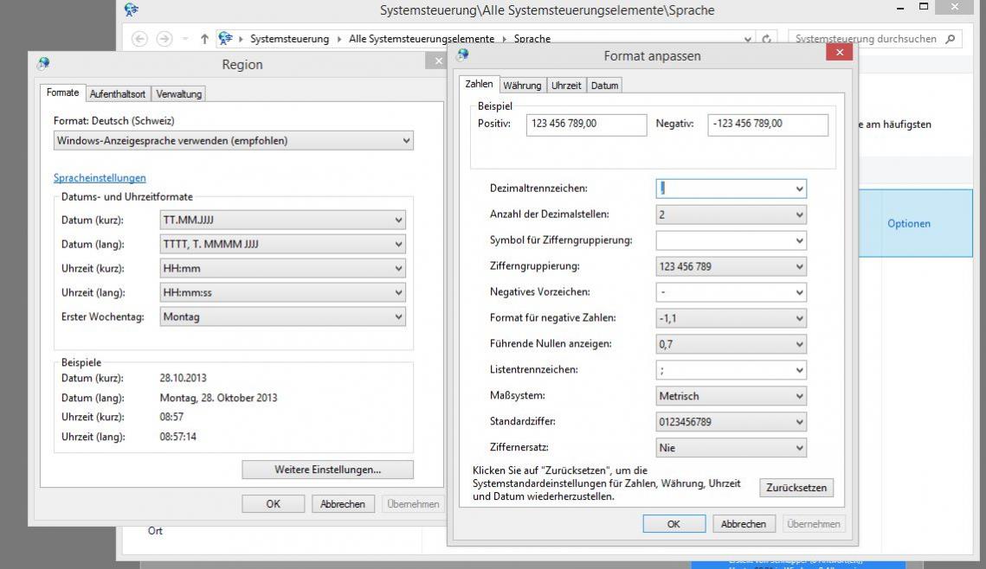Switch to the Währung tab

[x=522, y=86]
